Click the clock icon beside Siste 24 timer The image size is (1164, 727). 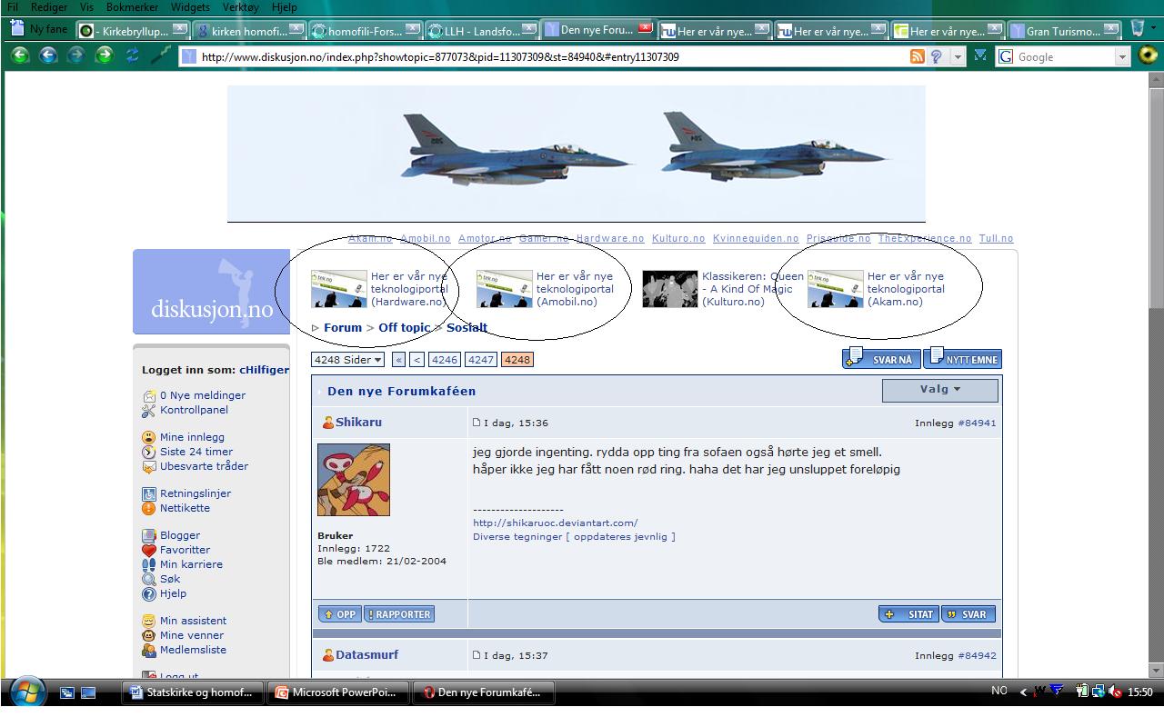coord(149,452)
